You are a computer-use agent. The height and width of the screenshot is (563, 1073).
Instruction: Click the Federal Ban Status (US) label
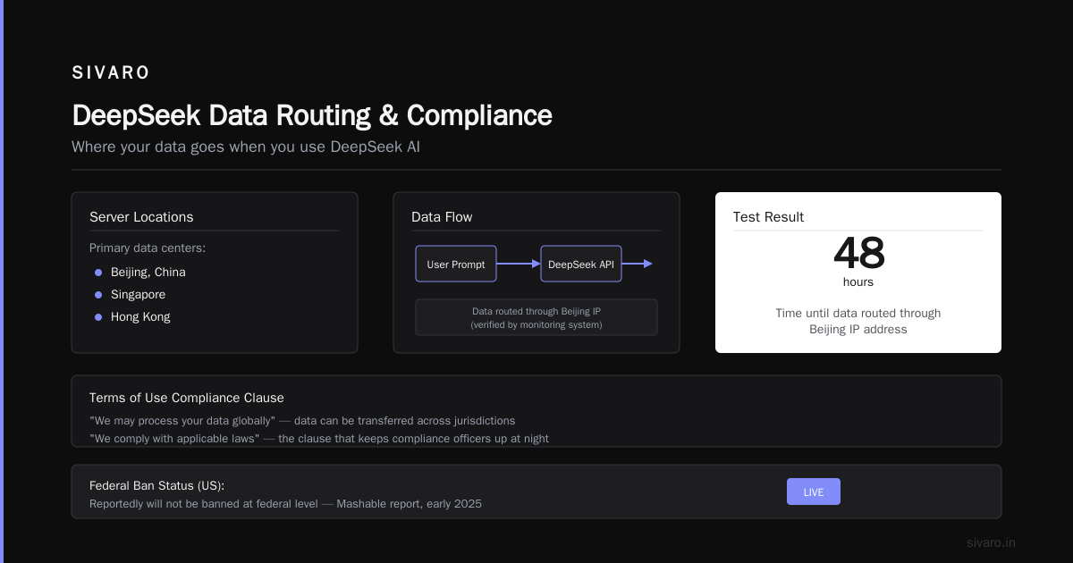pos(156,485)
